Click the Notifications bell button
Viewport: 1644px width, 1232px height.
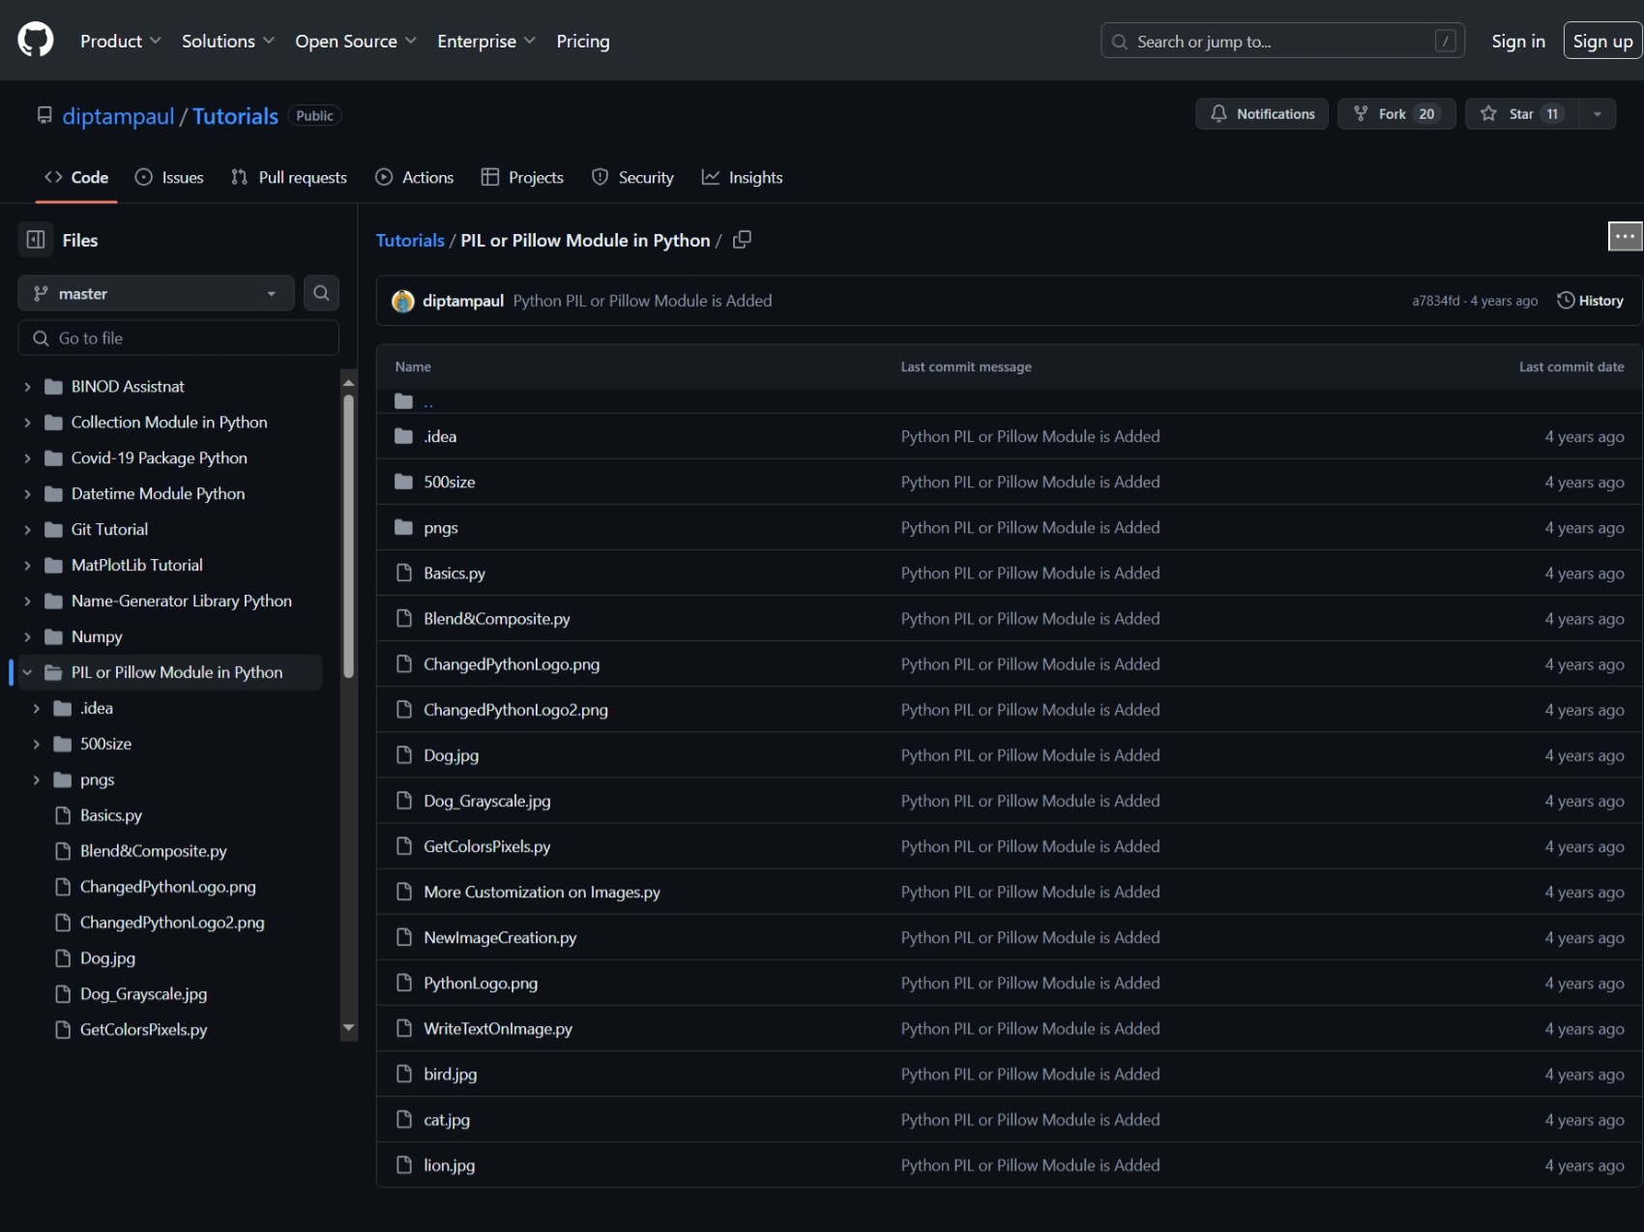[x=1262, y=114]
